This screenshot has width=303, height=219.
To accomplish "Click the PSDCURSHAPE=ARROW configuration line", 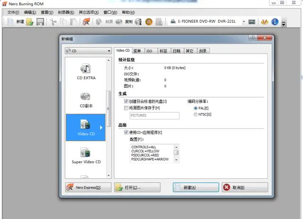I will point(150,159).
